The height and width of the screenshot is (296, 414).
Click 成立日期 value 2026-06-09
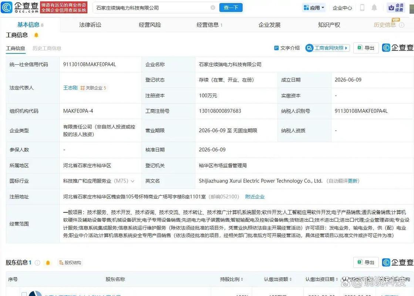(x=348, y=80)
